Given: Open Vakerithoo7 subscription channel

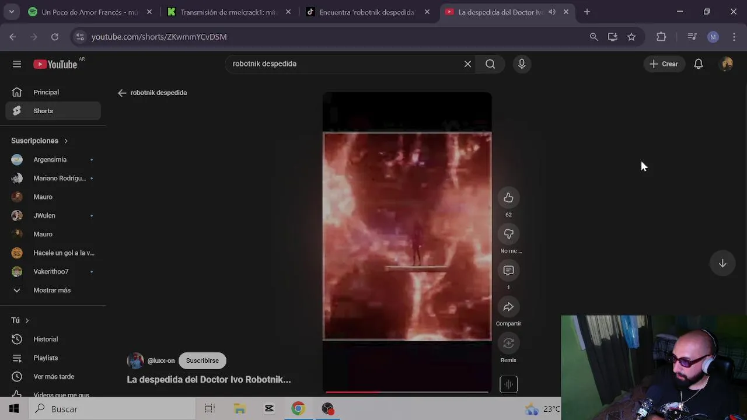Looking at the screenshot, I should point(53,272).
